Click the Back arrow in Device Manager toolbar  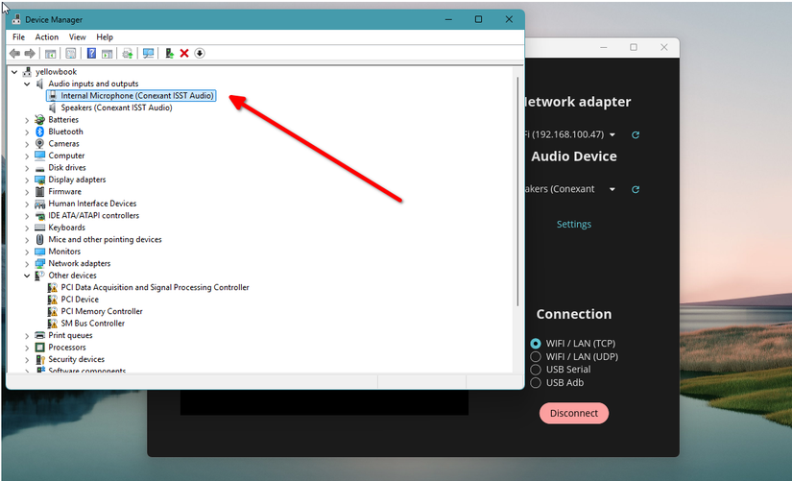(x=15, y=54)
